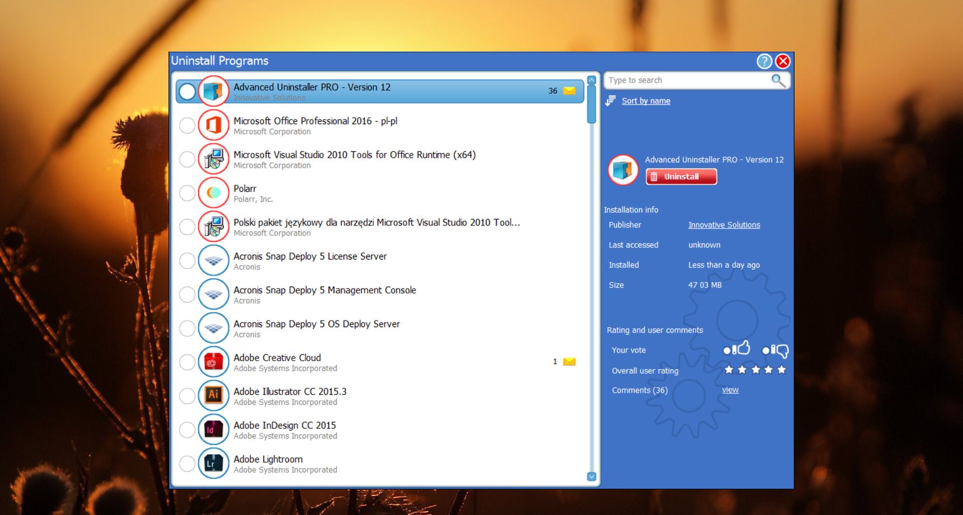The height and width of the screenshot is (515, 963).
Task: Select the radio button for Visual Studio 2010 Tools Runtime
Action: [x=187, y=159]
